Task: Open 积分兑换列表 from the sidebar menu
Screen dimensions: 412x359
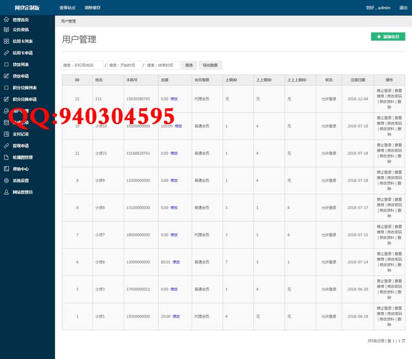Action: pyautogui.click(x=24, y=88)
